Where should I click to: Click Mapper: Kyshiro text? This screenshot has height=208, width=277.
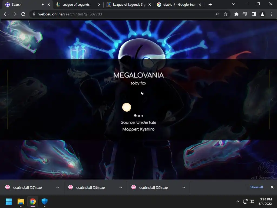pos(138,129)
